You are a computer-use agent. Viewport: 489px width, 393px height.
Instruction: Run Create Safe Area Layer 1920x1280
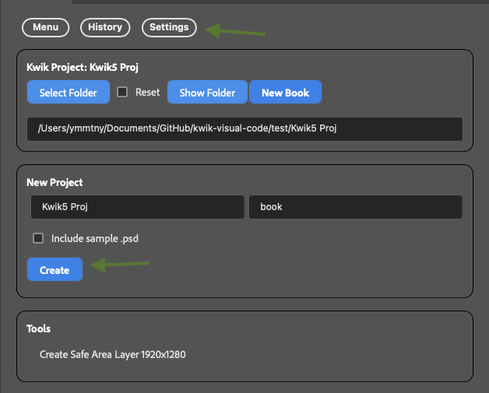tap(113, 355)
